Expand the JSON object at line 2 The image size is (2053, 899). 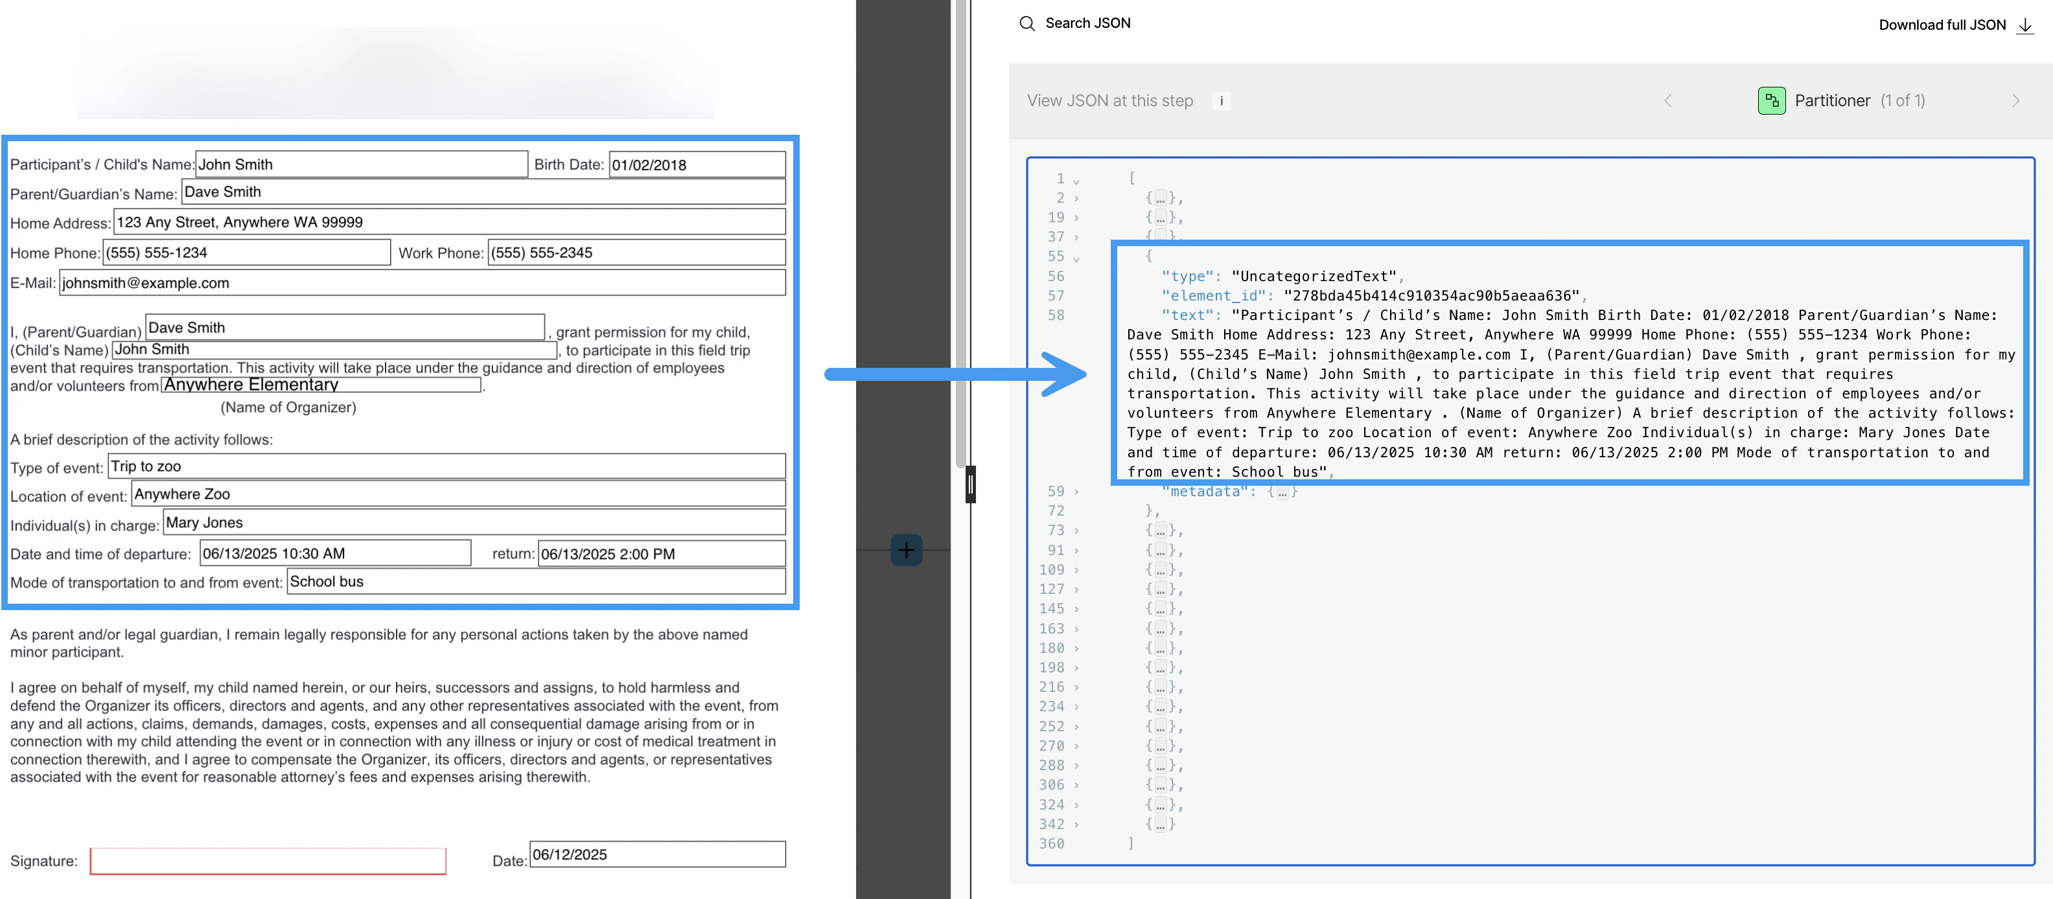(1076, 198)
